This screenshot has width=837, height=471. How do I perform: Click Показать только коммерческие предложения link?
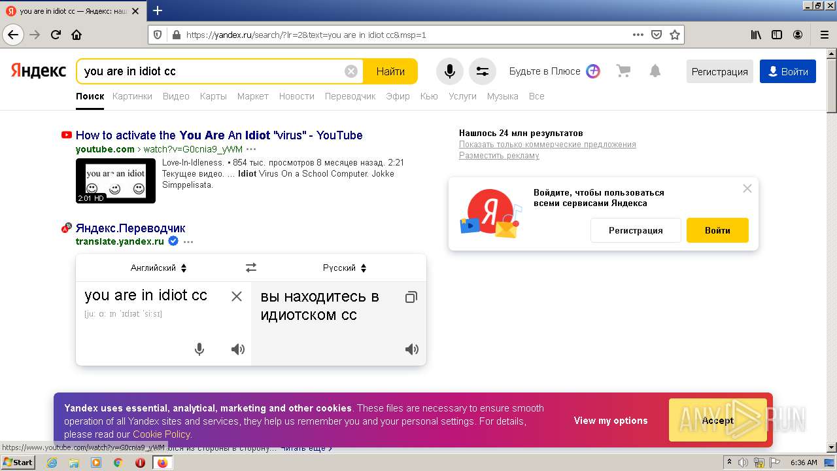point(547,145)
